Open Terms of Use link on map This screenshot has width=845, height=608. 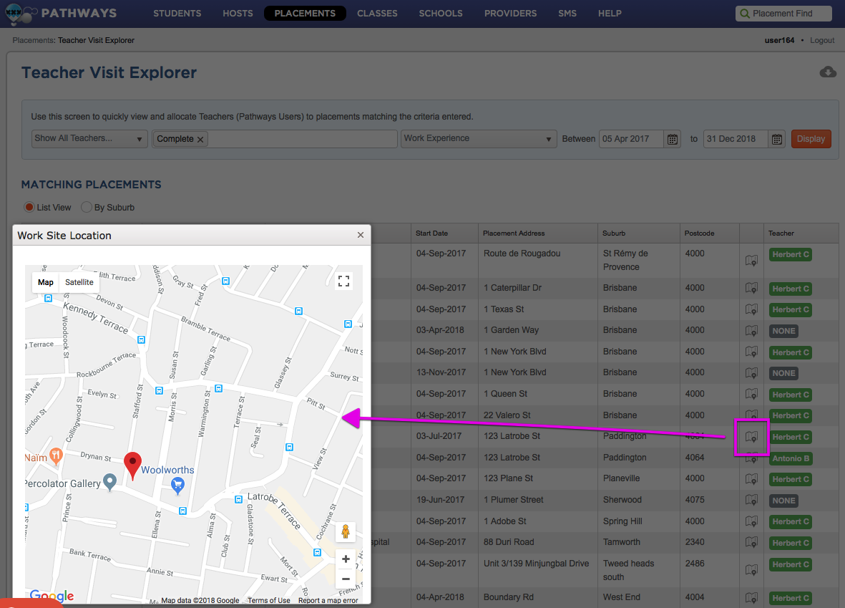point(269,600)
